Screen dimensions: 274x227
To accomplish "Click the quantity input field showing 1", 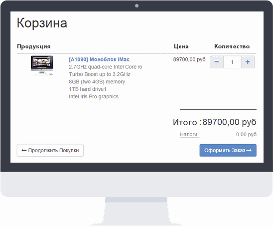I will (232, 62).
